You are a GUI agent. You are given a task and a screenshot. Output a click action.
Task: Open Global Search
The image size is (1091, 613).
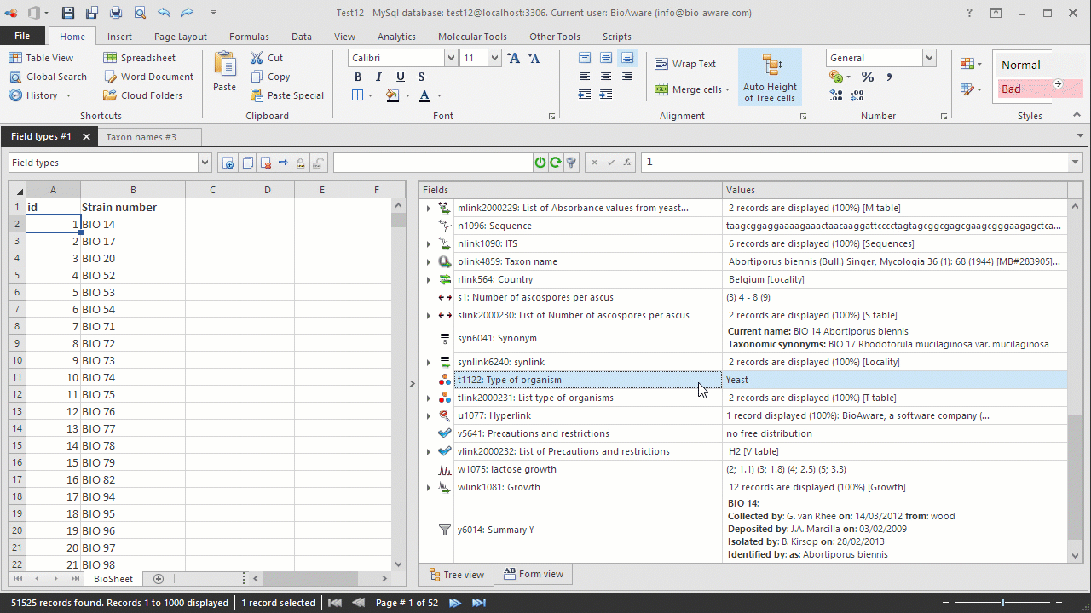[48, 77]
